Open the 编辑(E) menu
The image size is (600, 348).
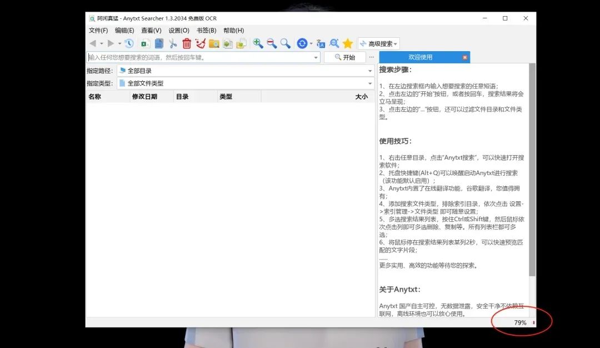tap(124, 30)
